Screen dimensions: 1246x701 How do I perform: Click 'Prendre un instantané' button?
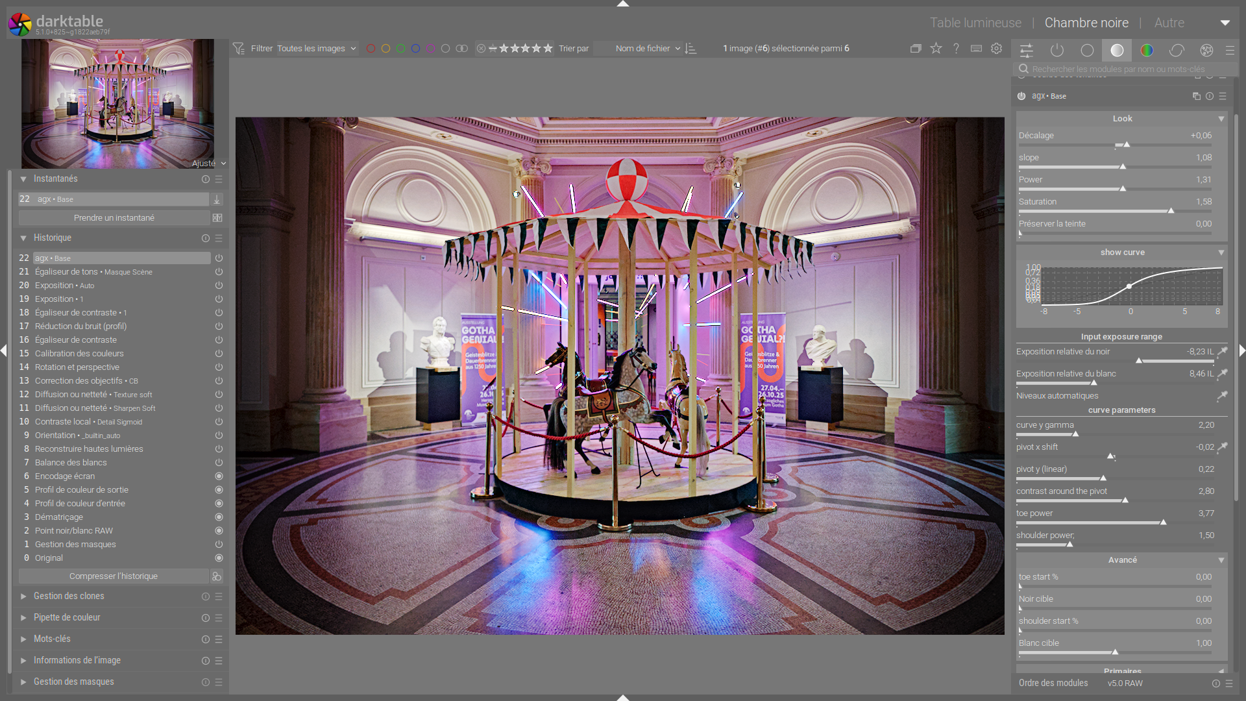pyautogui.click(x=114, y=218)
